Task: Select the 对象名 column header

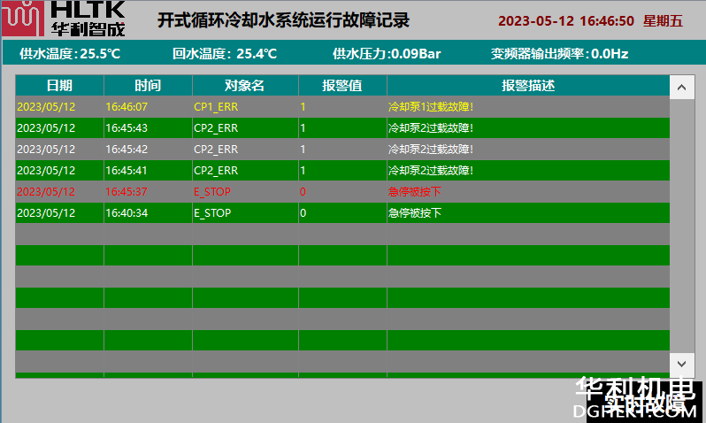Action: [245, 86]
